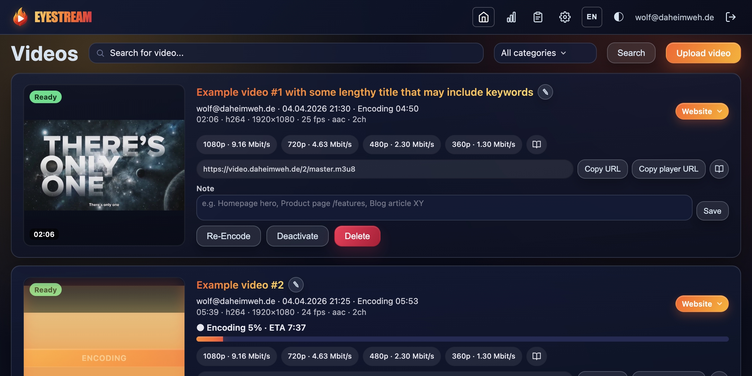Screen dimensions: 752x376
Task: Open the EN language menu
Action: (591, 17)
